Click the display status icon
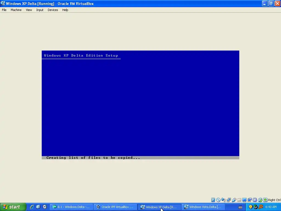The image size is (281, 211). 244,200
